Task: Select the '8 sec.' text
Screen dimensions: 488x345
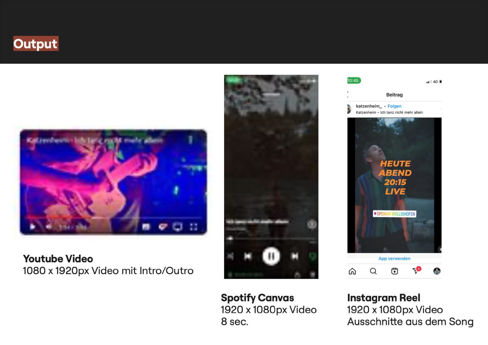Action: [234, 322]
